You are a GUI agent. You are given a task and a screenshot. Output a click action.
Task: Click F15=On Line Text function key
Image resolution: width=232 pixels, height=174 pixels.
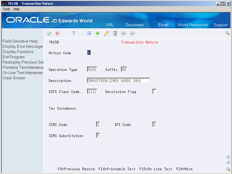coord(156,169)
